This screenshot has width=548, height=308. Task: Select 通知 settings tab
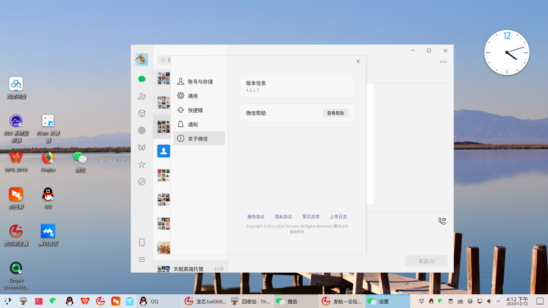pos(199,124)
